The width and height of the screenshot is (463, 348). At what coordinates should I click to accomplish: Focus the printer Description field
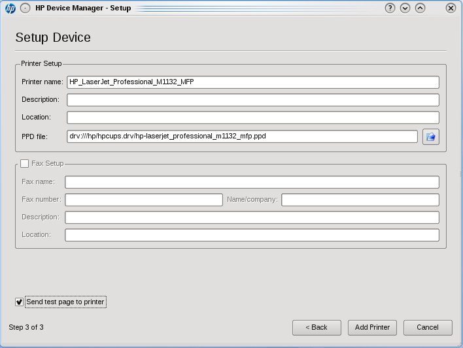253,100
